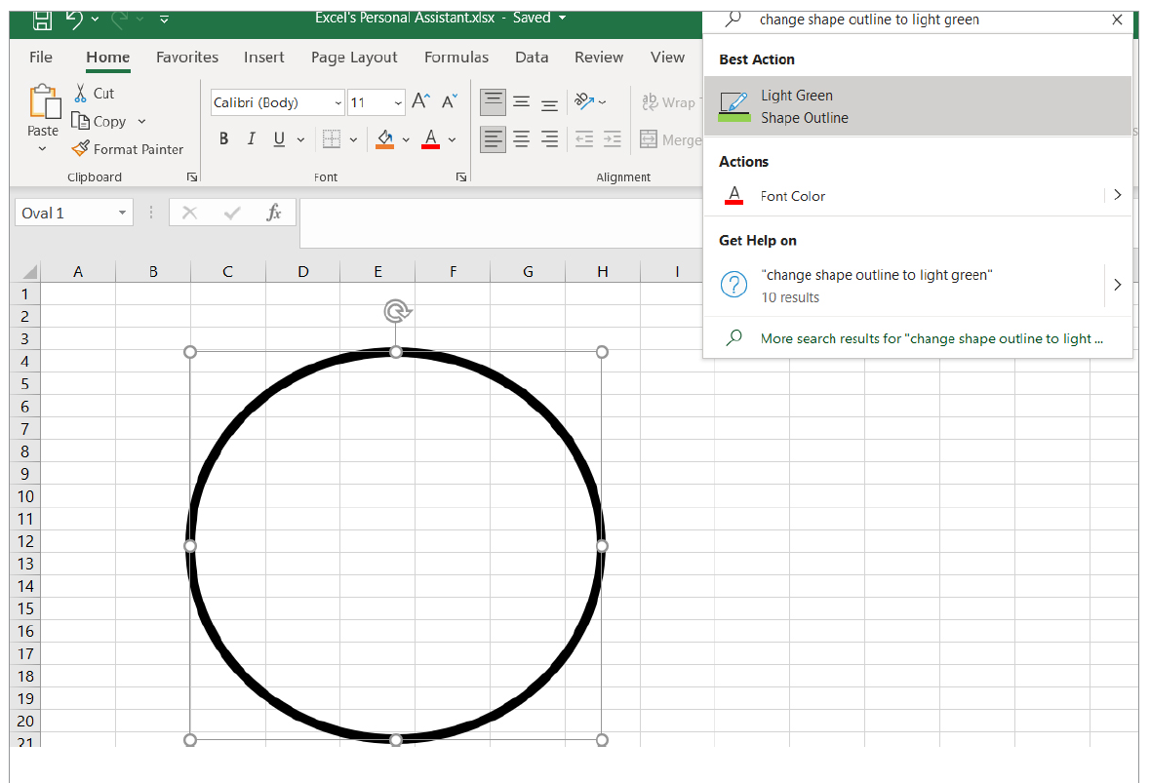Viewport: 1150px width, 783px height.
Task: Clear the search box with X
Action: (1117, 20)
